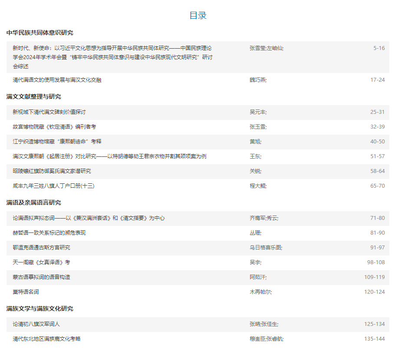Click the 目录 heading at the top
The height and width of the screenshot is (355, 395).
(197, 16)
